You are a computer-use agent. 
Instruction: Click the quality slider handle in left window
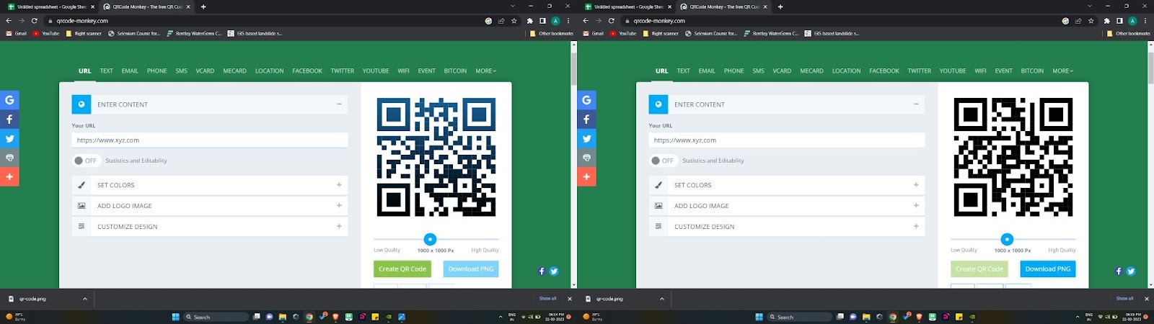point(430,239)
